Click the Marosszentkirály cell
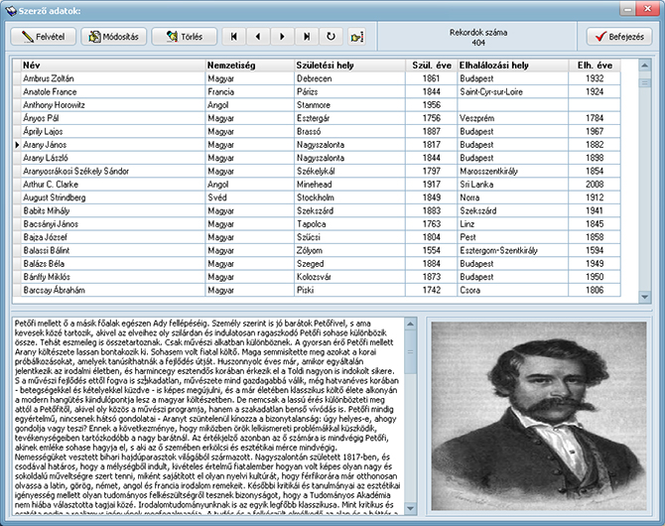The image size is (665, 526). click(513, 171)
